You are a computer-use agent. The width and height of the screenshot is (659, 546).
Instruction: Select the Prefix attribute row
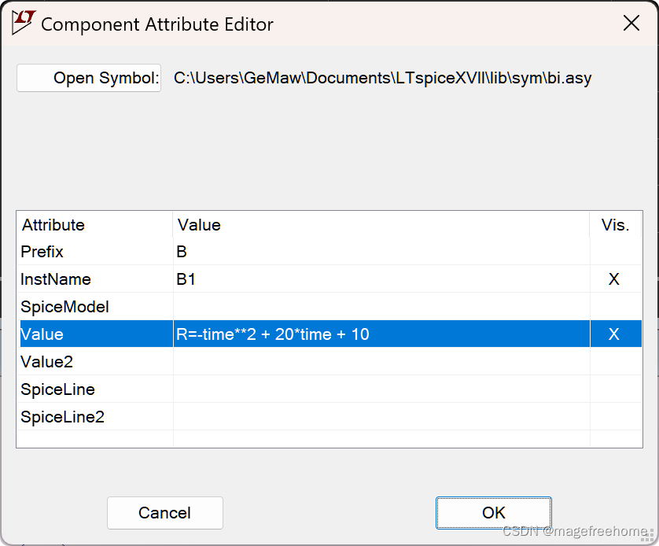click(x=331, y=251)
